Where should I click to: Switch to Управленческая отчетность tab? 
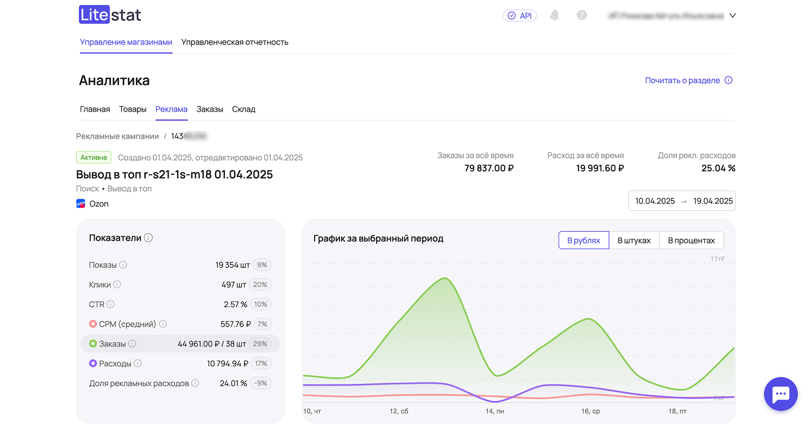point(235,42)
